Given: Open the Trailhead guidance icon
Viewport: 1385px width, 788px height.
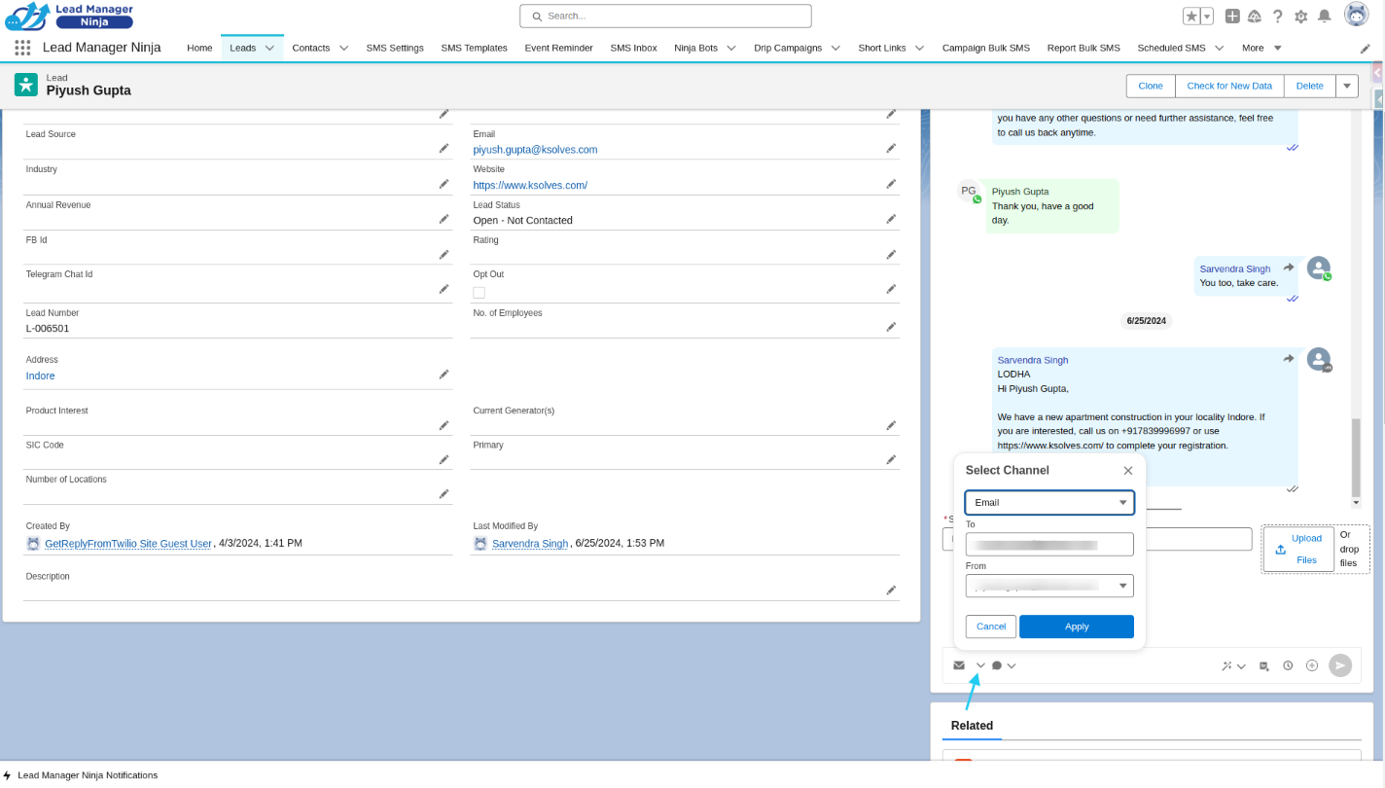Looking at the screenshot, I should 1255,17.
